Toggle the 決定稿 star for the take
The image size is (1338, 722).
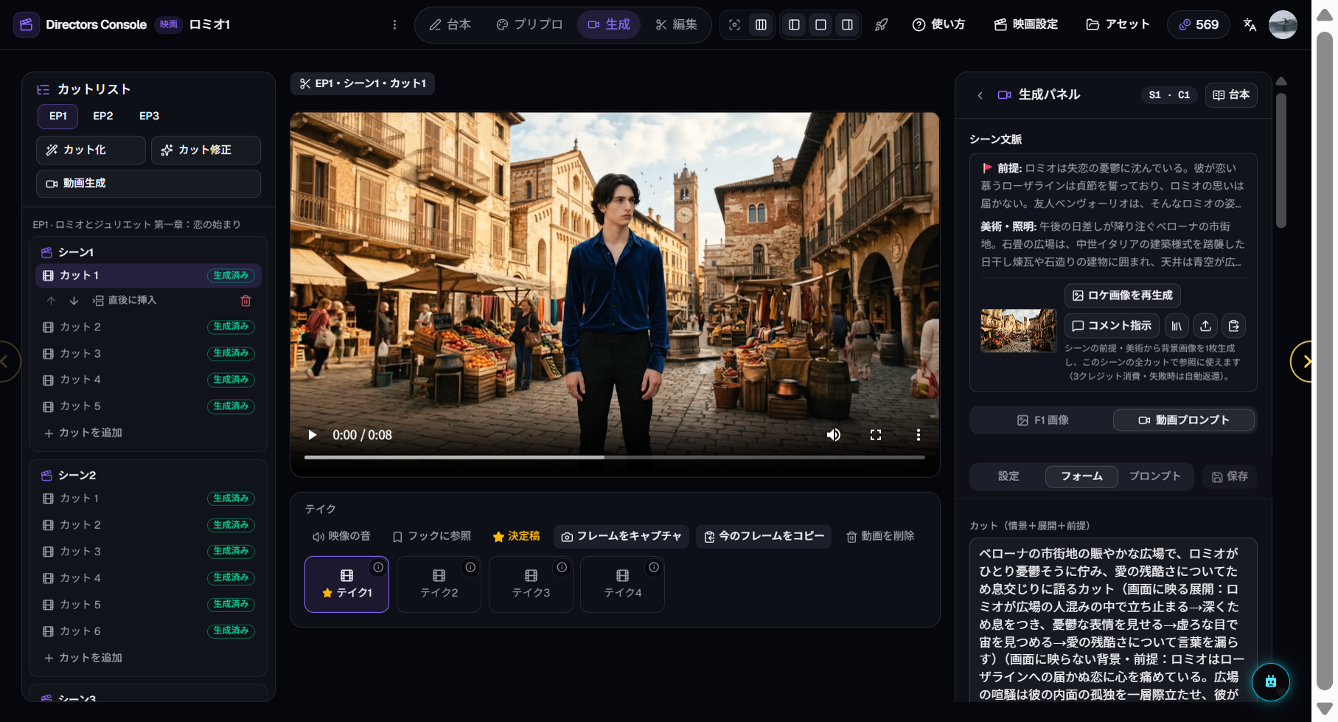516,536
